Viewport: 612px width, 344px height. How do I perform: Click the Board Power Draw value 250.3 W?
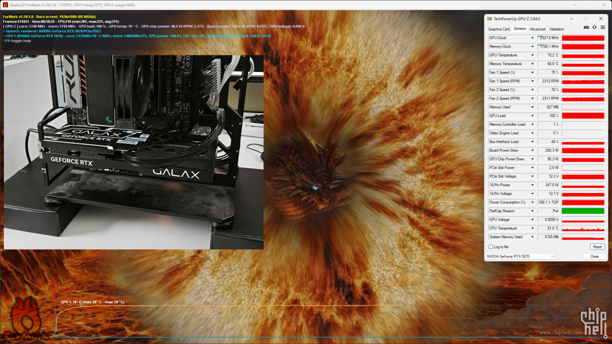pos(549,150)
